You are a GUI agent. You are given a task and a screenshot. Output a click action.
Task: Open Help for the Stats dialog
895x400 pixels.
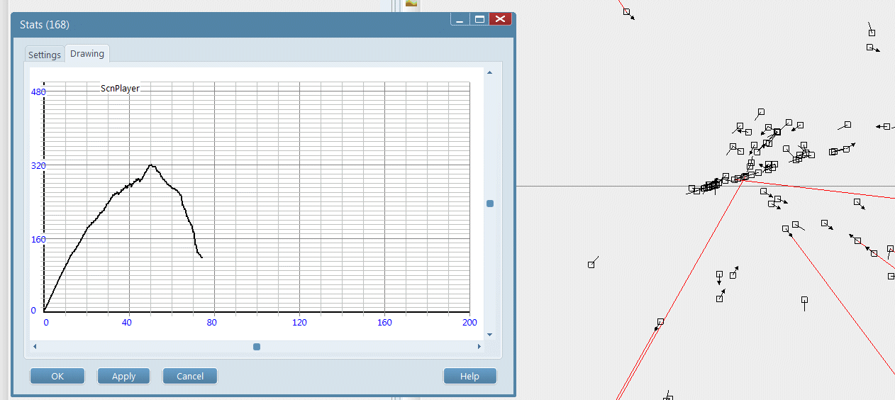coord(469,376)
